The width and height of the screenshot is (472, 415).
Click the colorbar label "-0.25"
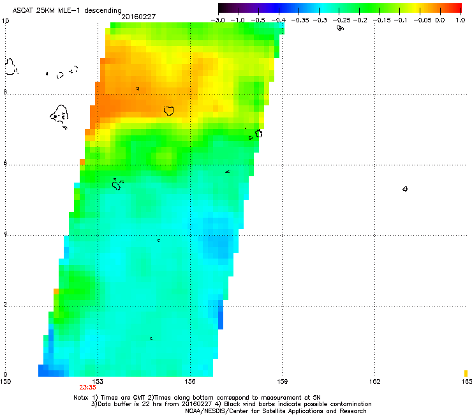[342, 20]
